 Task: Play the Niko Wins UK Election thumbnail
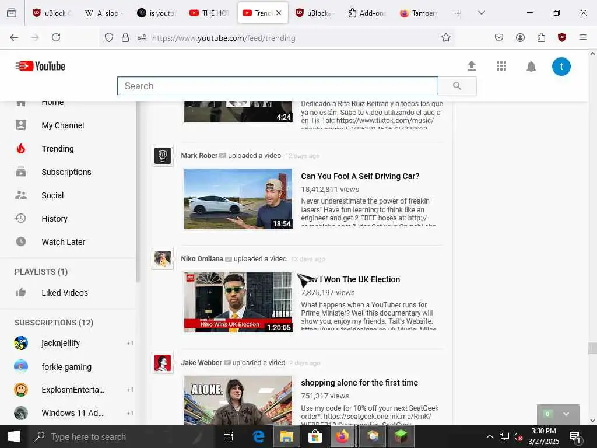238,303
